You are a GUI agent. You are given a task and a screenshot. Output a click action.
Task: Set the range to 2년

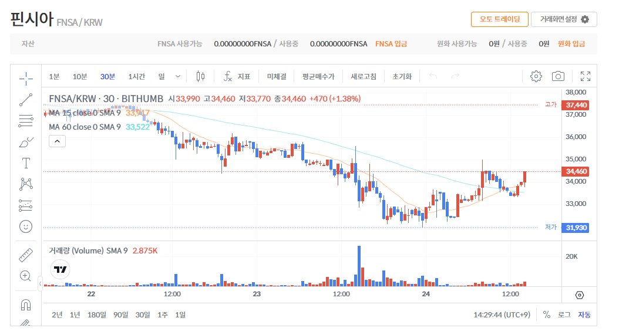pos(57,315)
